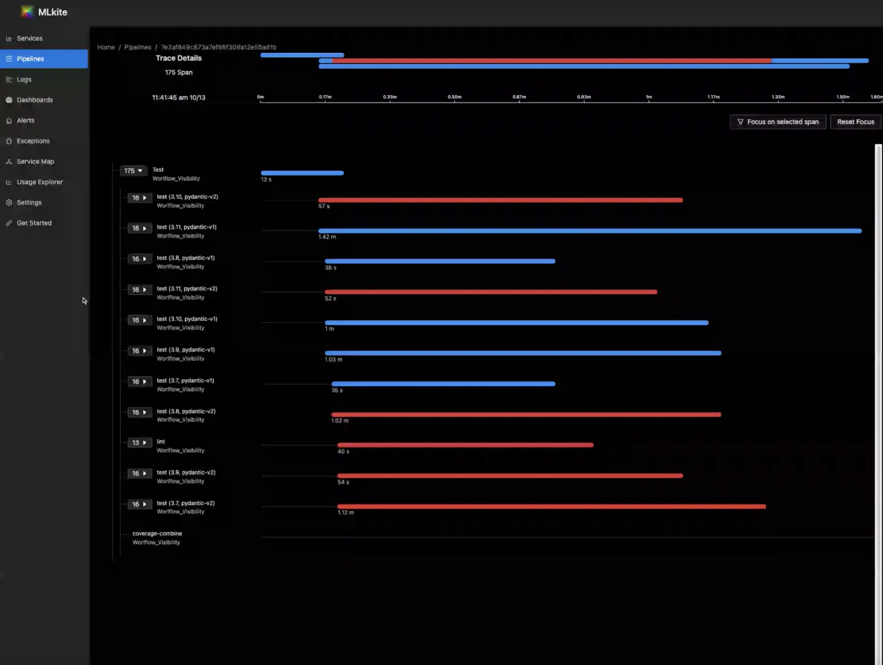Click the 1m tick on timeline ruler

click(x=649, y=97)
